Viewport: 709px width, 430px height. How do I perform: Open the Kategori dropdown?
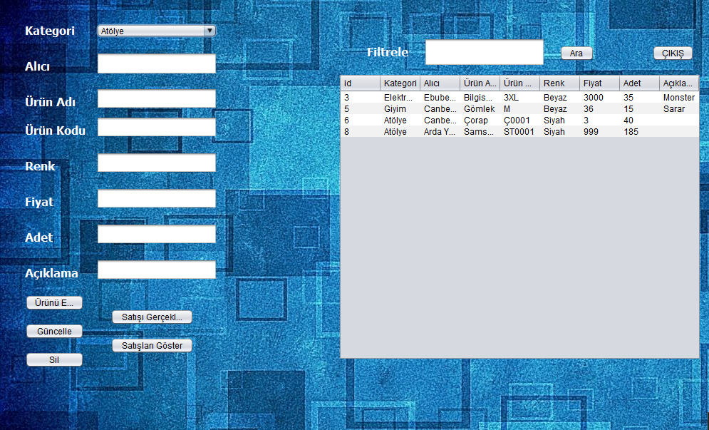pos(157,31)
